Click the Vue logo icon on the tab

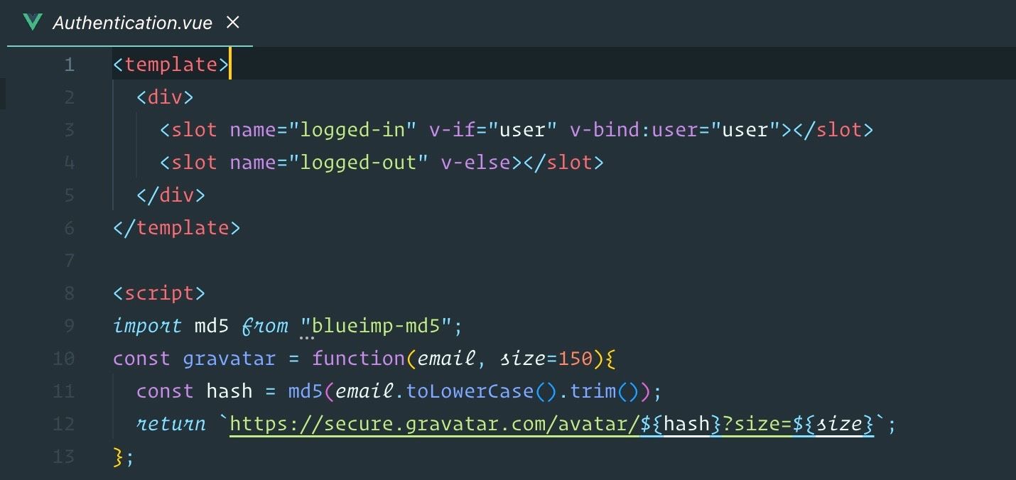pos(33,22)
